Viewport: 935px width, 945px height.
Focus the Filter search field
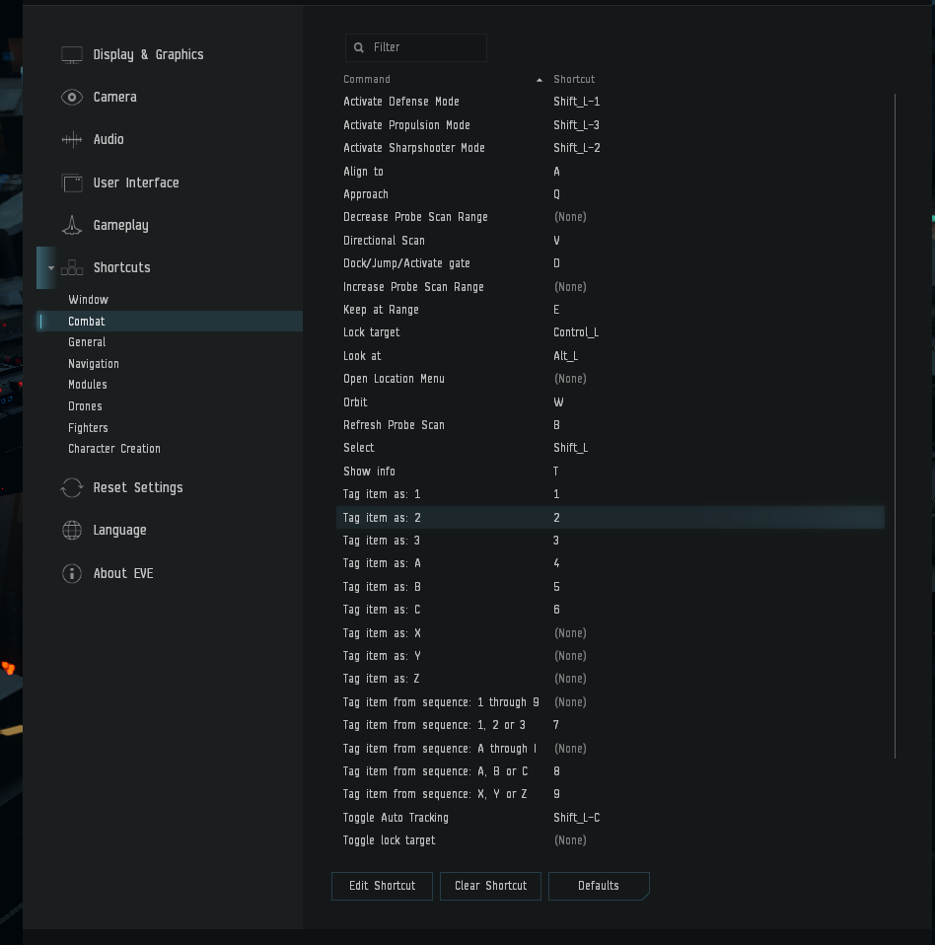click(x=415, y=47)
